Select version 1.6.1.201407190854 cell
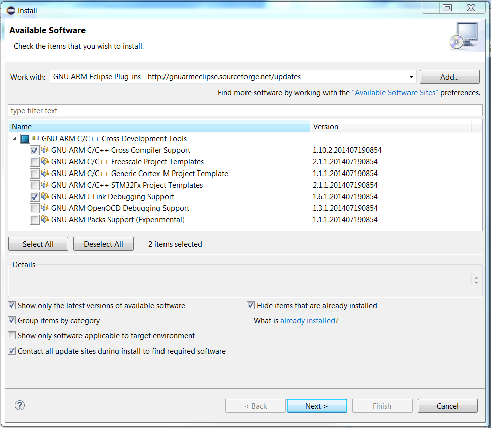This screenshot has height=428, width=491. click(x=346, y=197)
